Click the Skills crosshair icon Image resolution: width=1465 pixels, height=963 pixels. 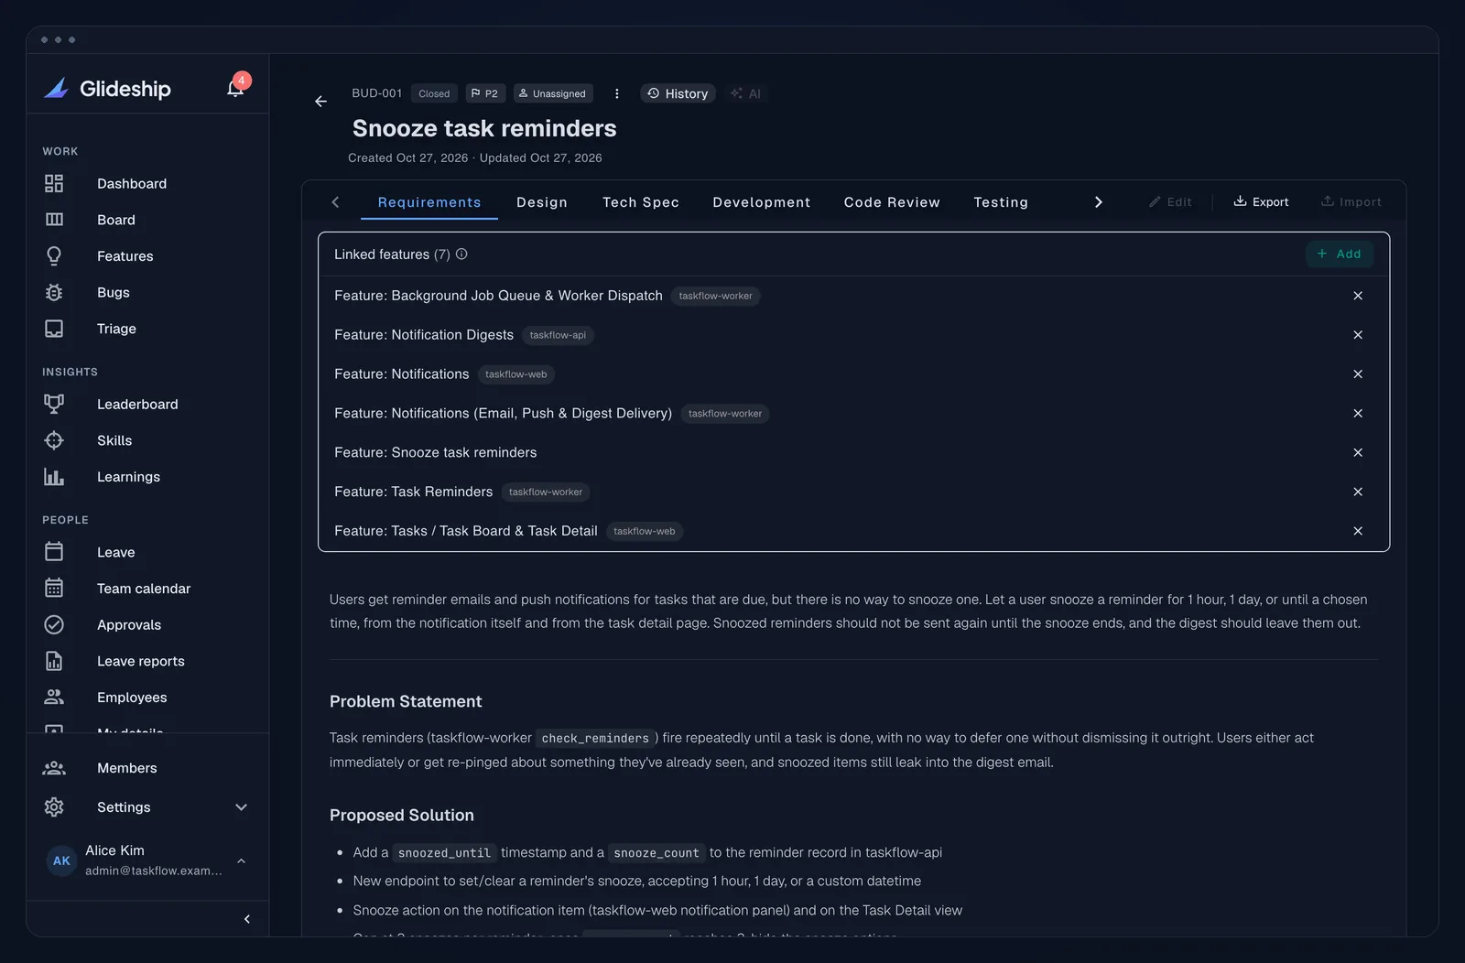pos(54,440)
